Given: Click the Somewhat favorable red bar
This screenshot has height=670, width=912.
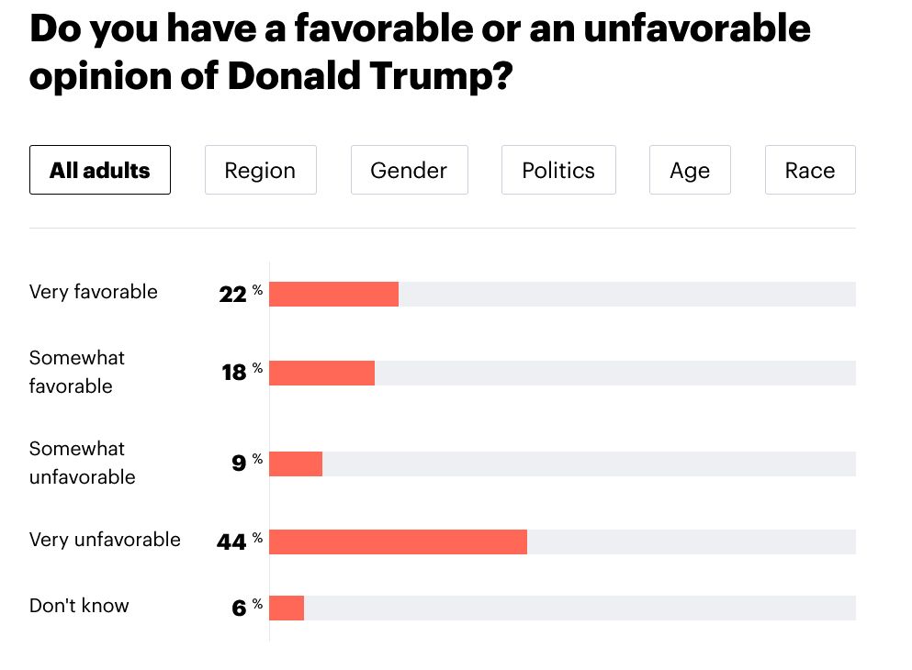Looking at the screenshot, I should 321,373.
